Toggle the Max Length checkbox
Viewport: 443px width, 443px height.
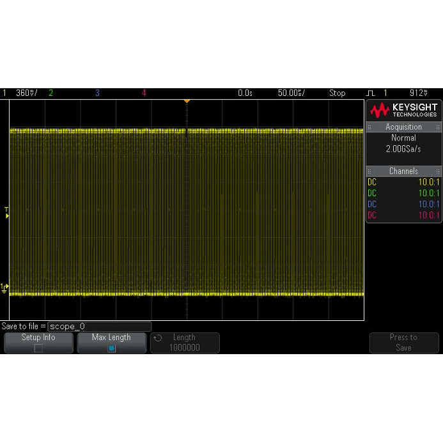[x=111, y=348]
